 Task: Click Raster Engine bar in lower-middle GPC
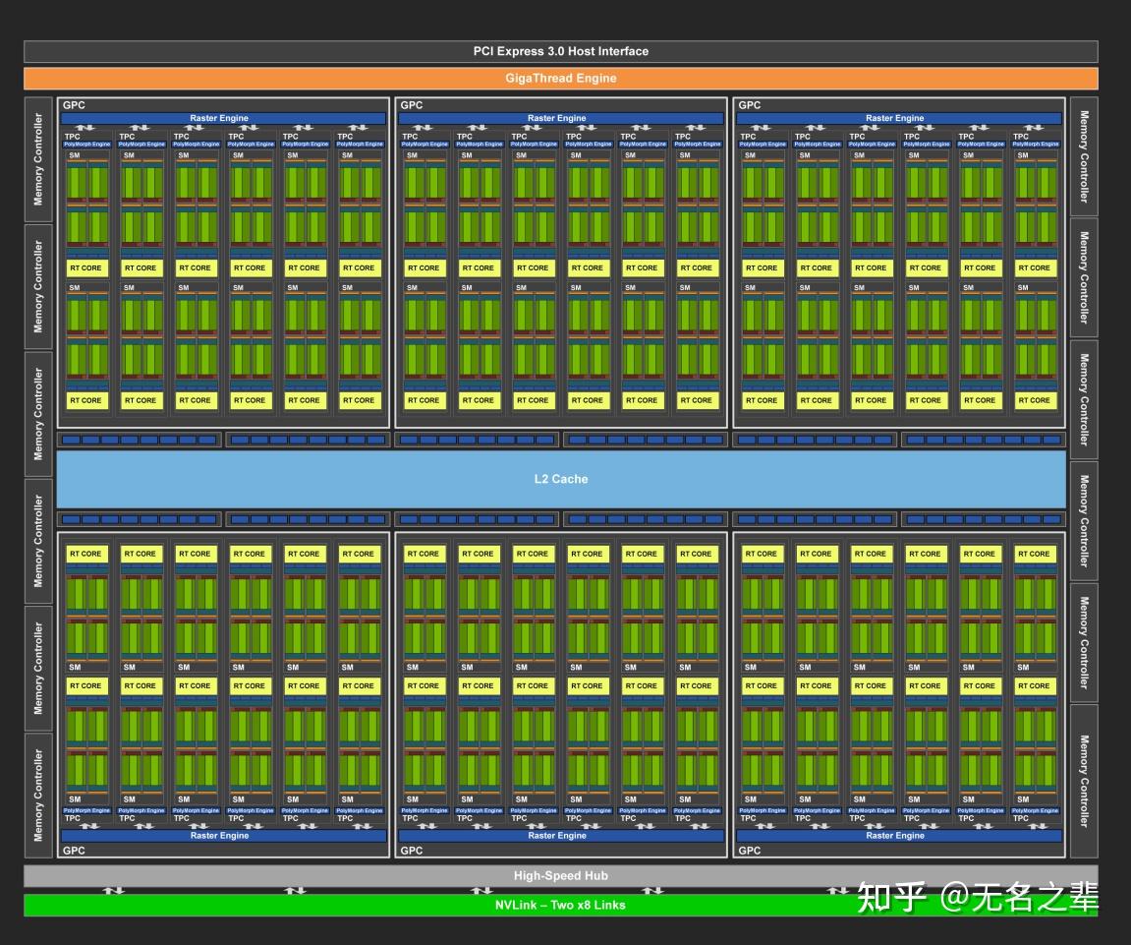[557, 835]
